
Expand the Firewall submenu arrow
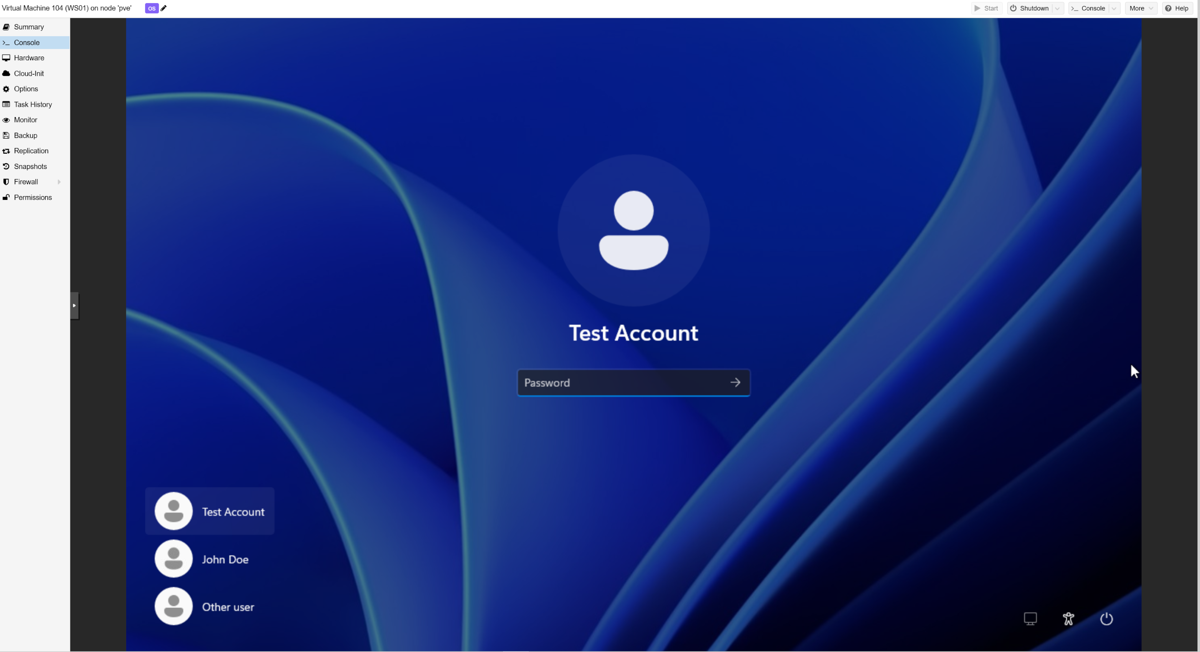(x=59, y=182)
